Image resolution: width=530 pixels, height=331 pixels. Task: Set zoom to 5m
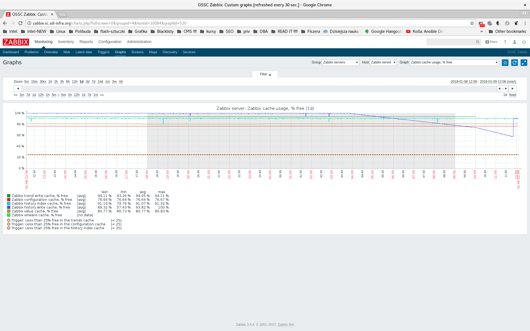[x=26, y=82]
